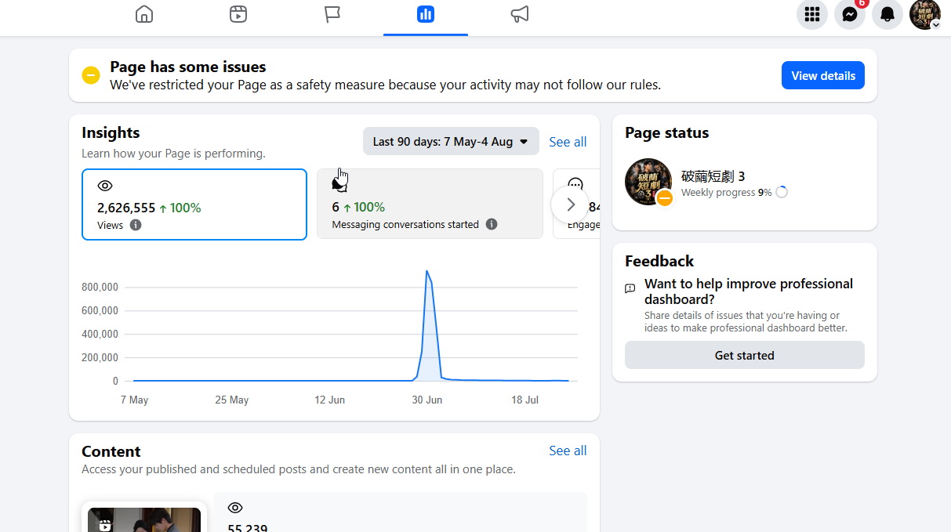Open the content reel thumbnail
Viewport: 951px width, 532px height.
[144, 519]
